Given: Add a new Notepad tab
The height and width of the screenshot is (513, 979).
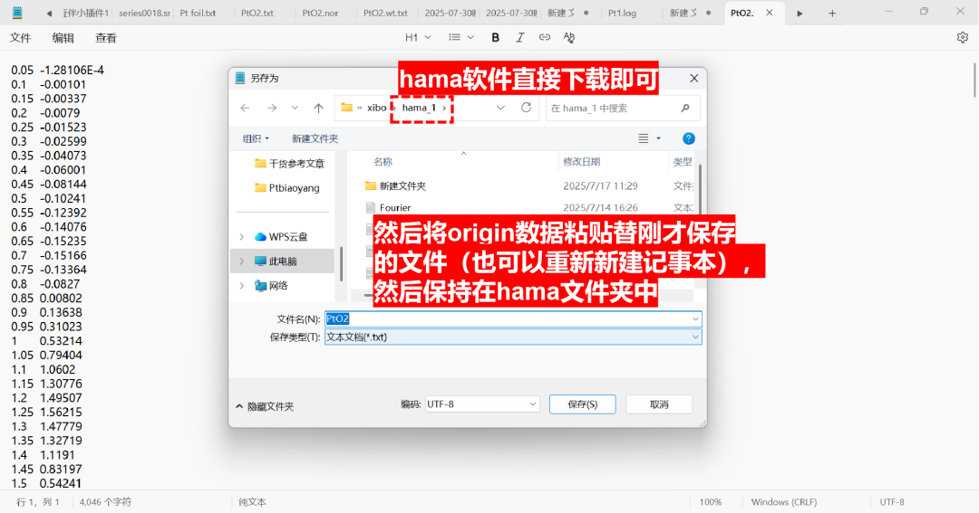Looking at the screenshot, I should click(x=831, y=13).
